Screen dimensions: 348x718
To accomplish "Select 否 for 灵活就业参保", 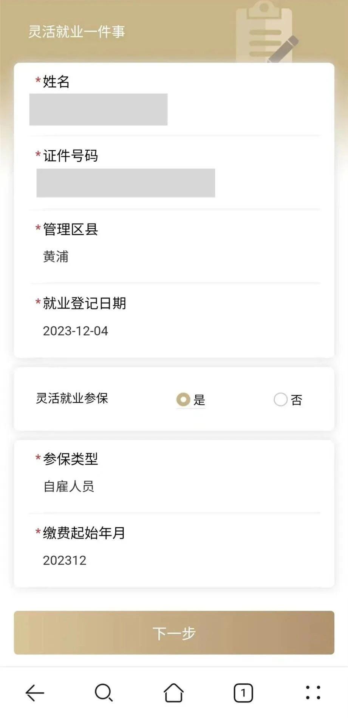I will 281,400.
